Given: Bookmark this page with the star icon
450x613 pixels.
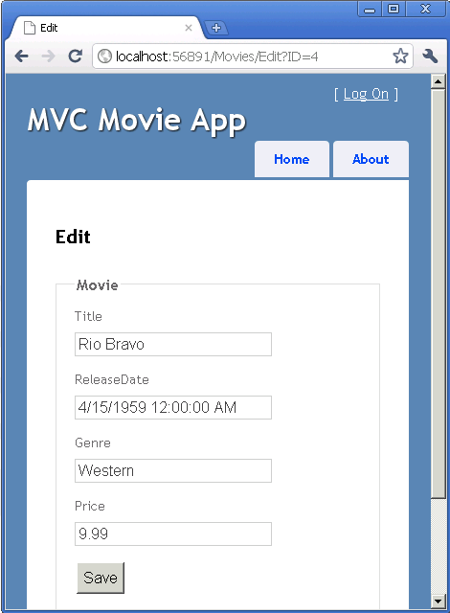Looking at the screenshot, I should 400,56.
